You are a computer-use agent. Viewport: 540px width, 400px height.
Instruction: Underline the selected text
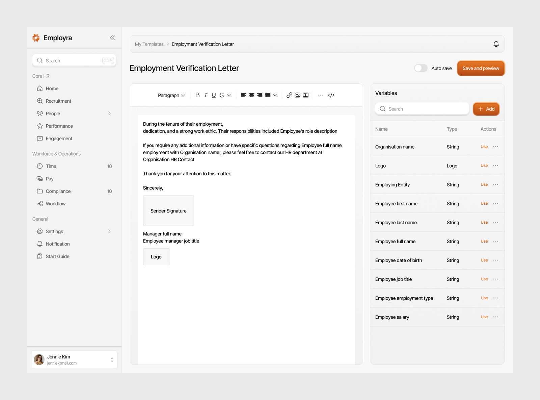coord(214,95)
